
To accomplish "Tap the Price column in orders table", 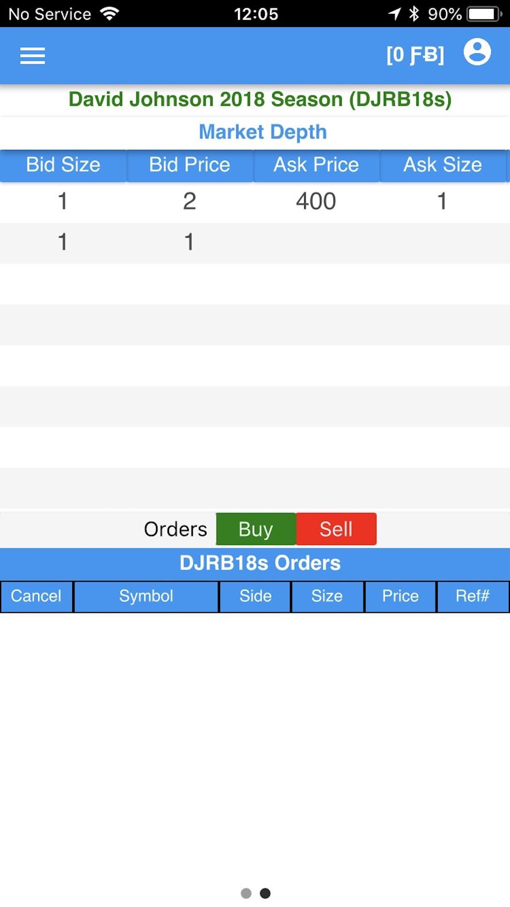I will (400, 596).
